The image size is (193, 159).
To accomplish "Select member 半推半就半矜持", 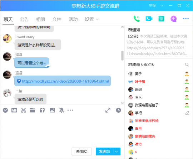I will pyautogui.click(x=159, y=121).
